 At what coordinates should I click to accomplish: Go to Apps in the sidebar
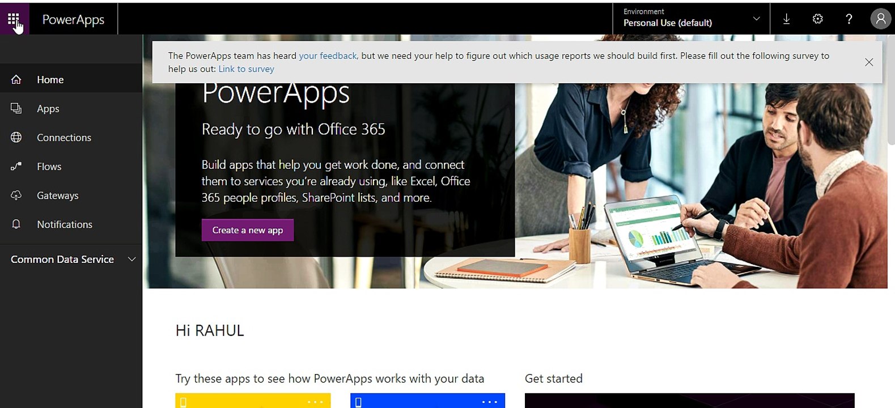pyautogui.click(x=71, y=108)
